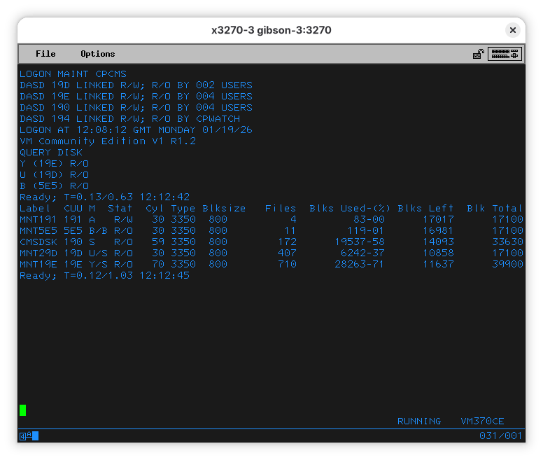
Task: Click the 6242-37 blocks used value
Action: [362, 253]
